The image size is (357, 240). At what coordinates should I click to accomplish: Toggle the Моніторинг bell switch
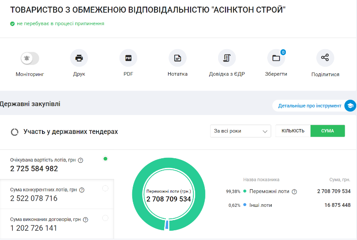[30, 58]
